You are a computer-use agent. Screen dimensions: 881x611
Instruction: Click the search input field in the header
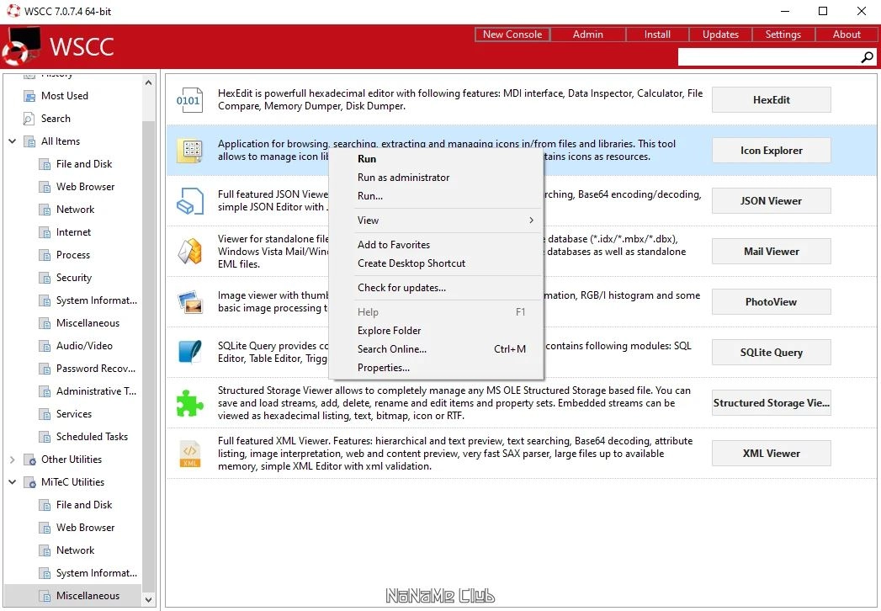[768, 56]
